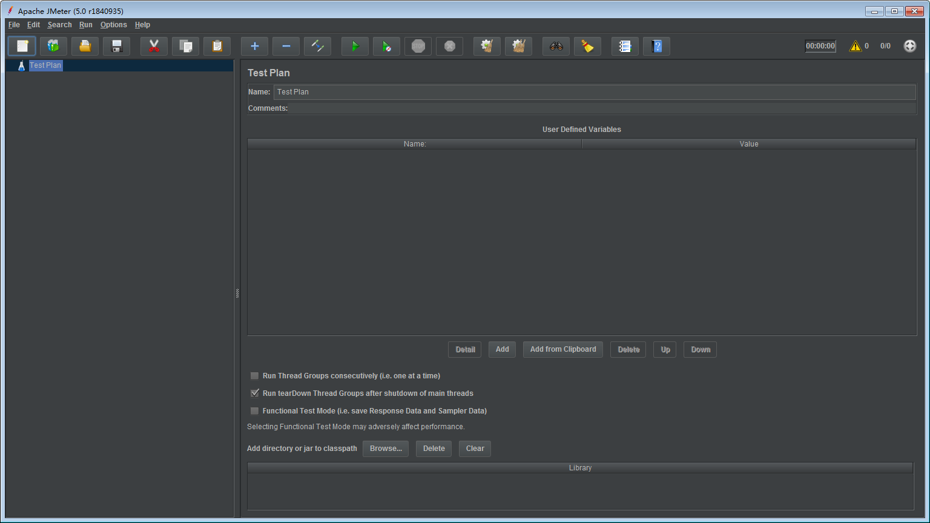Viewport: 930px width, 523px height.
Task: Click the warning triangle log icon
Action: pos(856,46)
